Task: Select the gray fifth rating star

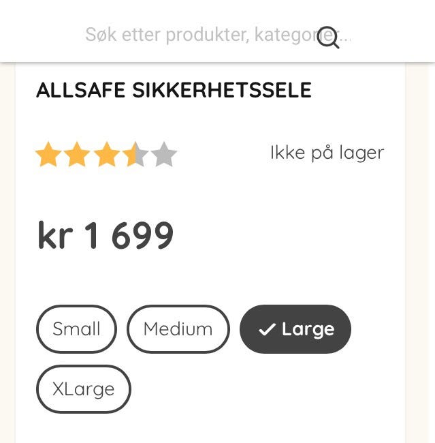Action: [x=164, y=155]
